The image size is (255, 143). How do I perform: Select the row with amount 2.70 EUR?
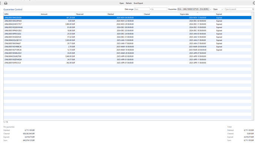127,47
